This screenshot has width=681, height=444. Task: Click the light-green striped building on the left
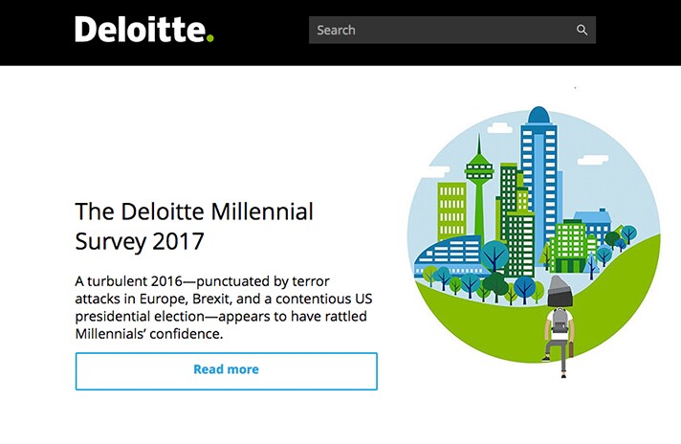coord(451,211)
